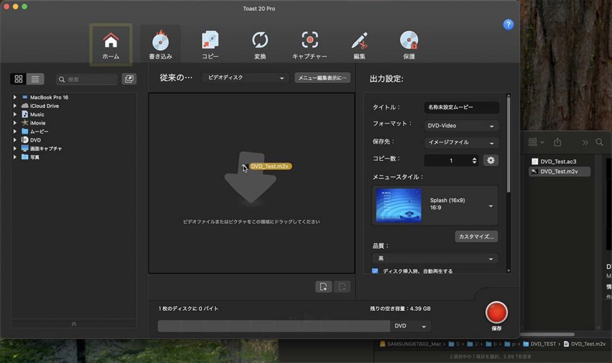612x363 pixels.
Task: Click Finder toolbar overflow chevrons
Action: coord(585,142)
